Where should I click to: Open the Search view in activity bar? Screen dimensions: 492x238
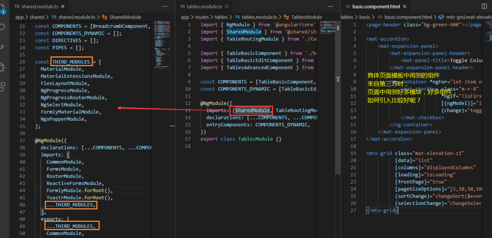click(2, 27)
